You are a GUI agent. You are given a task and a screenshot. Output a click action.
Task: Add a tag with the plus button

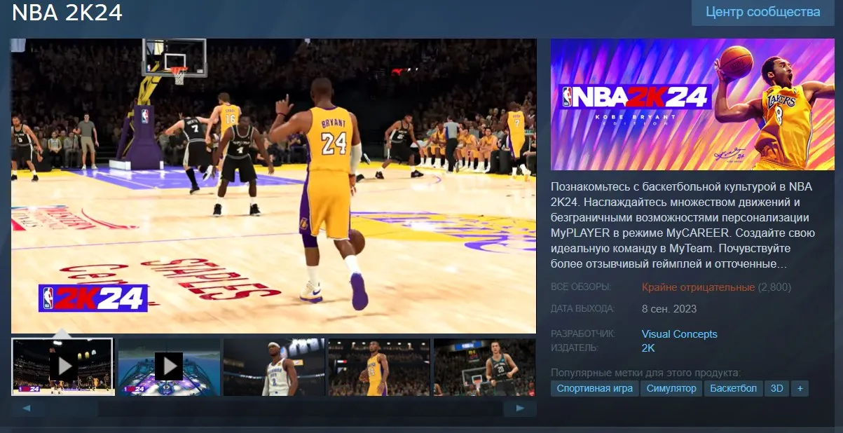800,388
